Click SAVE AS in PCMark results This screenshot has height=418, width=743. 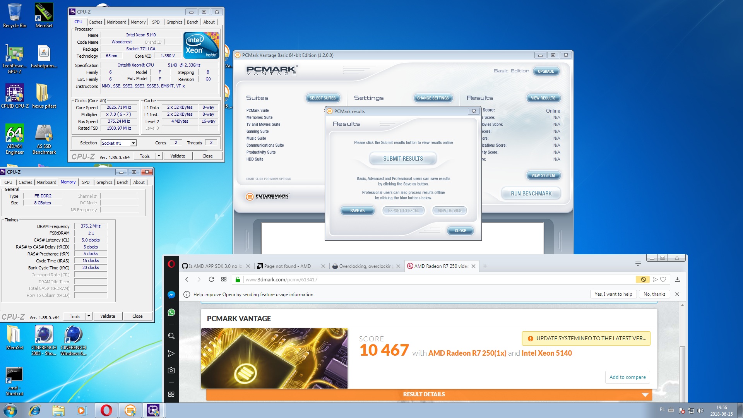click(x=357, y=211)
